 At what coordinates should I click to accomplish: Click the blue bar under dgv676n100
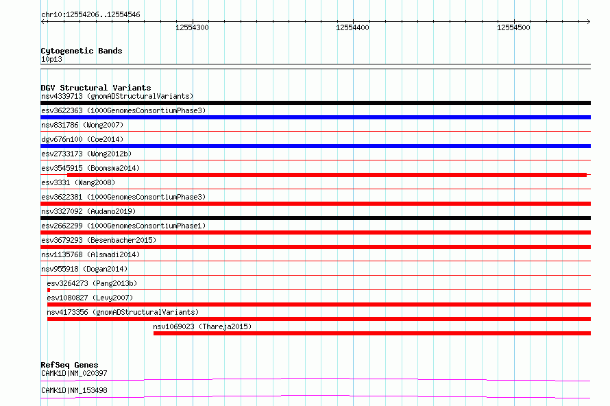click(315, 146)
